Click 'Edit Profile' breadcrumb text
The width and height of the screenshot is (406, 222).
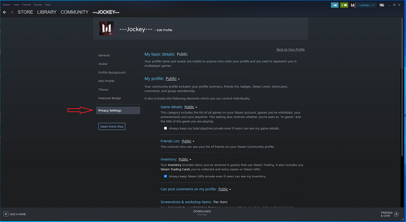tap(164, 30)
